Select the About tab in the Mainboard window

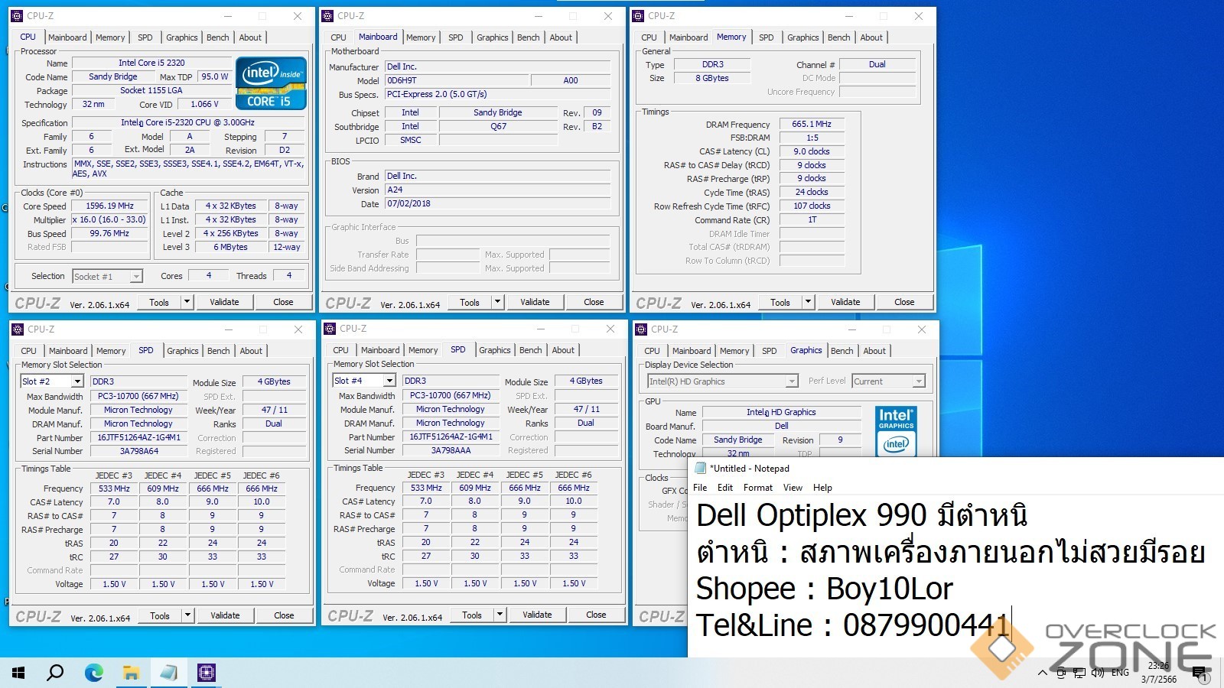point(561,37)
